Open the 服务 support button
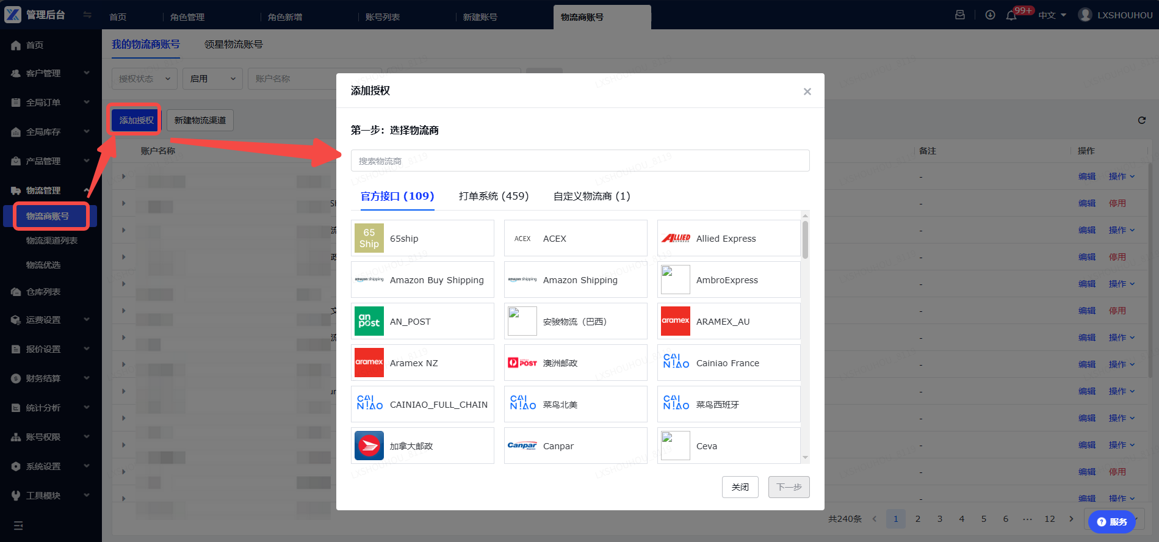 point(1112,522)
